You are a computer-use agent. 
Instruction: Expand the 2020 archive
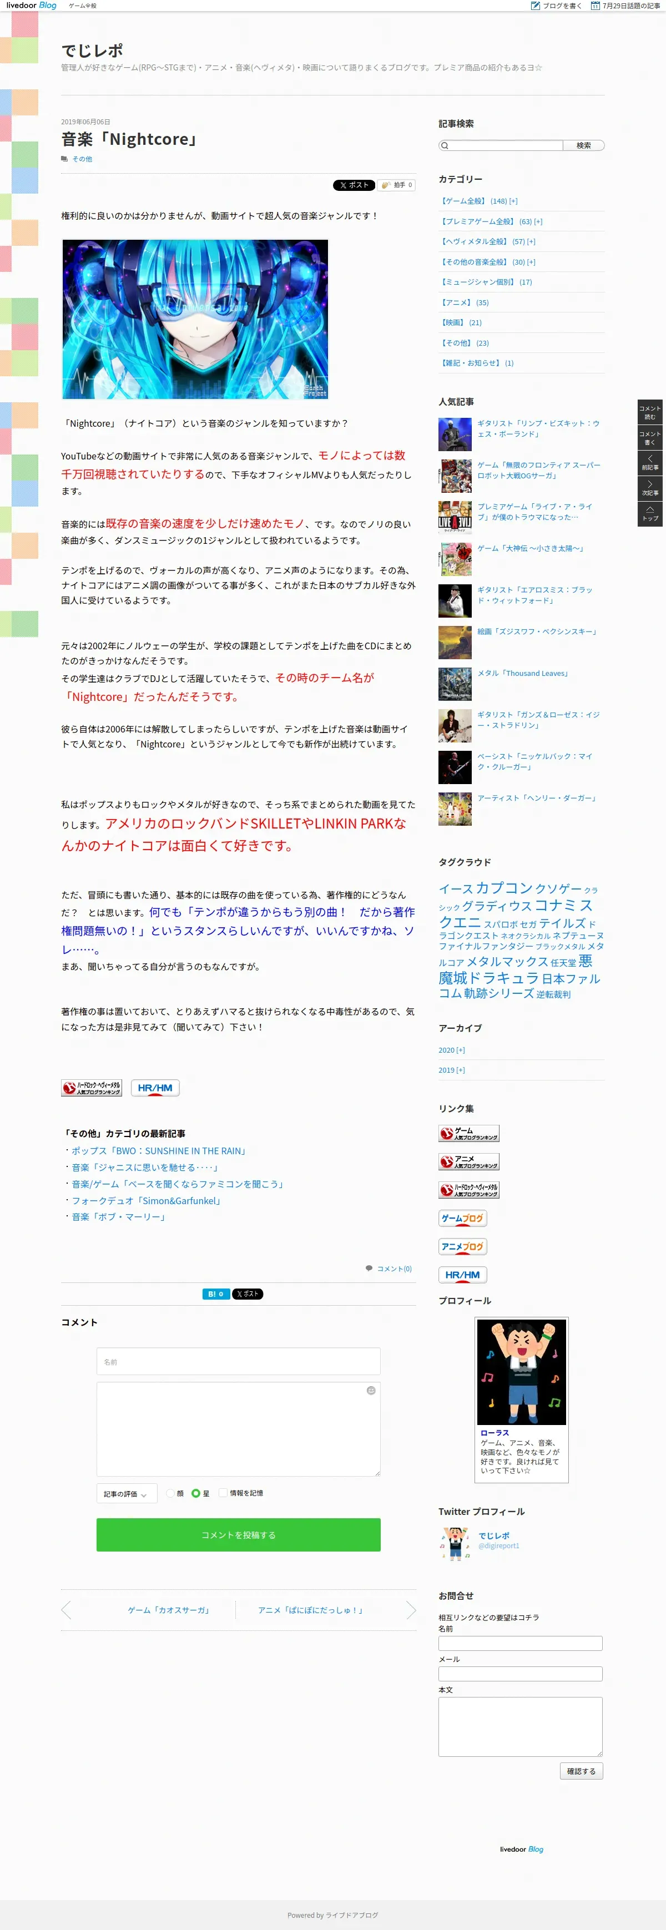point(461,1050)
